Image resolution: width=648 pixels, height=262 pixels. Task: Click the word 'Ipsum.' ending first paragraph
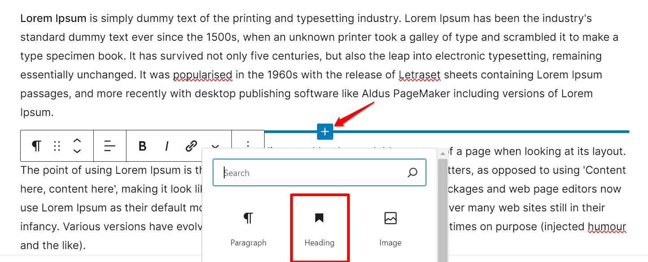(37, 112)
